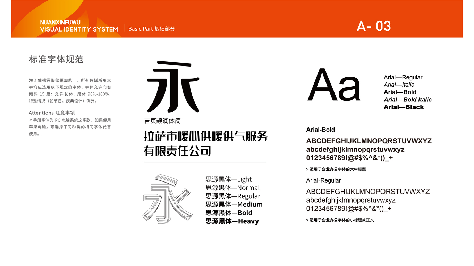Click the Basic Part 基础部分 label

pos(152,29)
